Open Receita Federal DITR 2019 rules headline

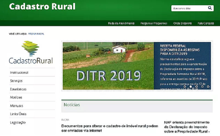(180, 50)
